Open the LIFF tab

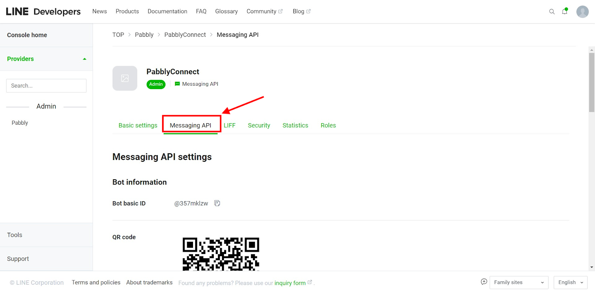pyautogui.click(x=229, y=125)
